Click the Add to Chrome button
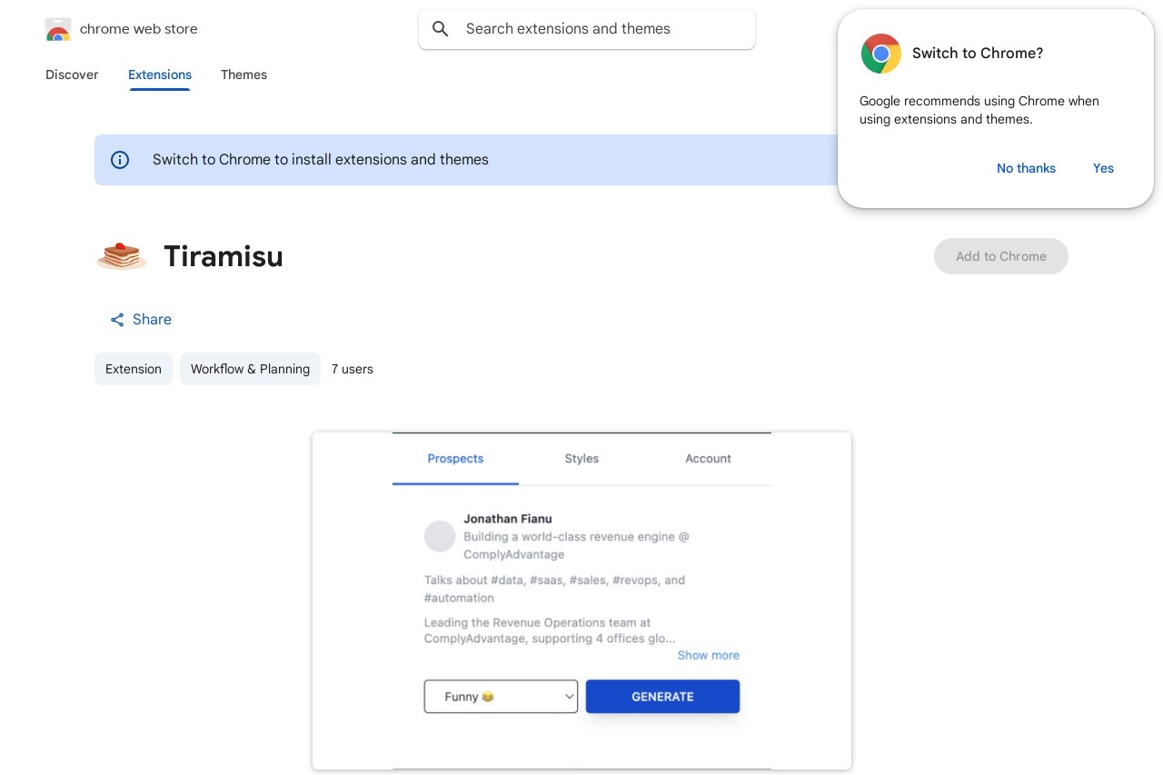Image resolution: width=1163 pixels, height=775 pixels. tap(1001, 256)
